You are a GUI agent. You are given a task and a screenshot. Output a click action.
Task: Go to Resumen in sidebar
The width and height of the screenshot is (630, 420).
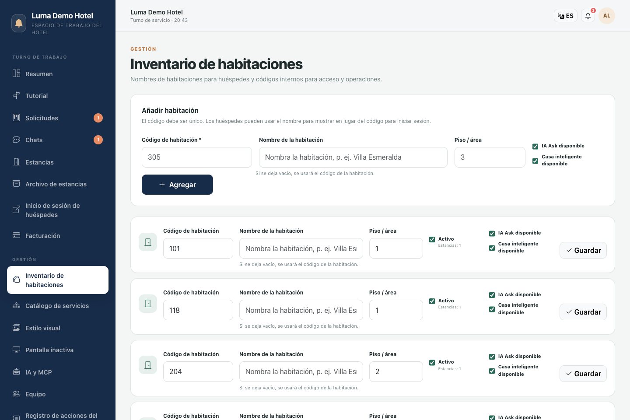(x=58, y=74)
